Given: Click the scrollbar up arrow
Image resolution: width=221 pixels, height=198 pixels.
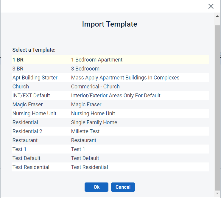Looking at the screenshot, I should pyautogui.click(x=217, y=16).
